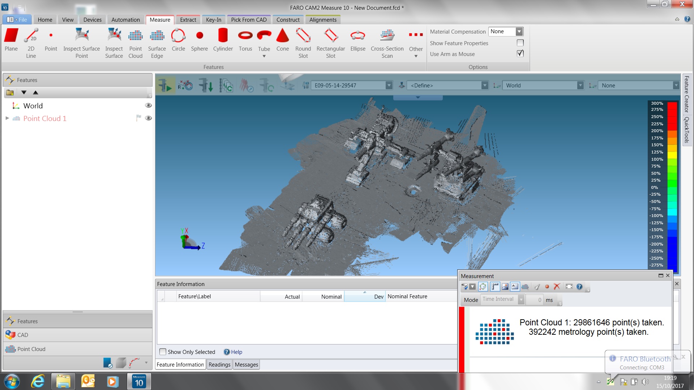Open the Material Compensation dropdown
Viewport: 694px width, 390px height.
coord(519,32)
